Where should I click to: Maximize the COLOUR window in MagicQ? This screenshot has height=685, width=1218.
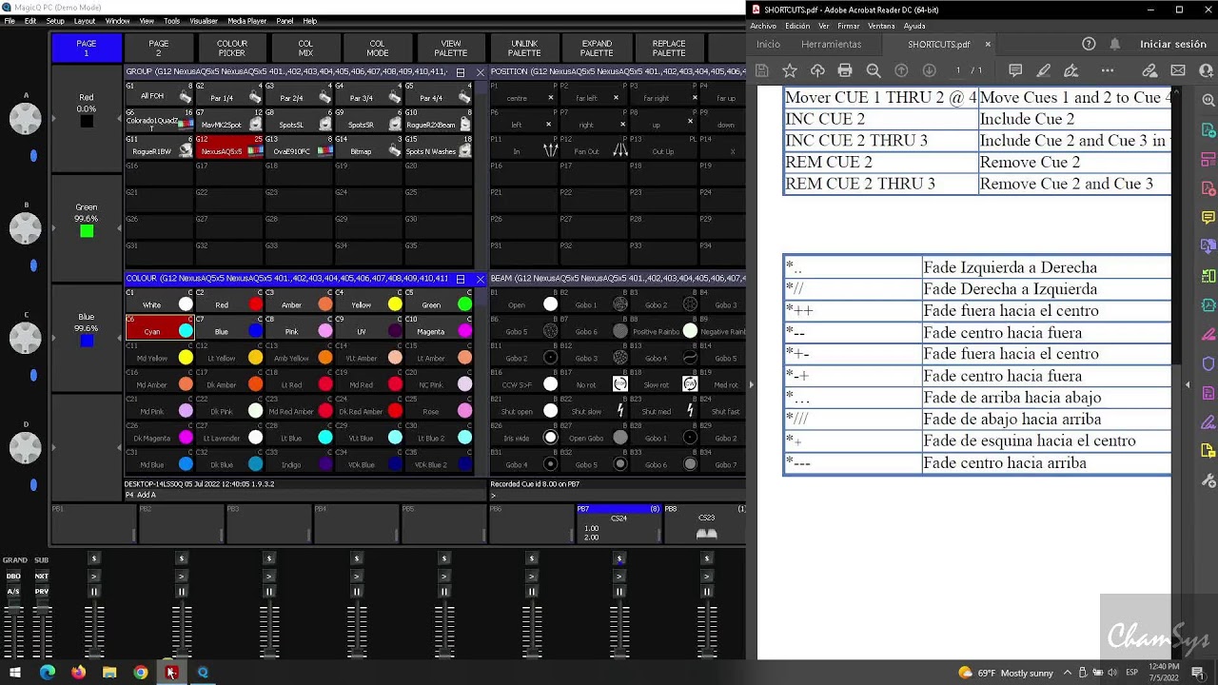point(461,279)
